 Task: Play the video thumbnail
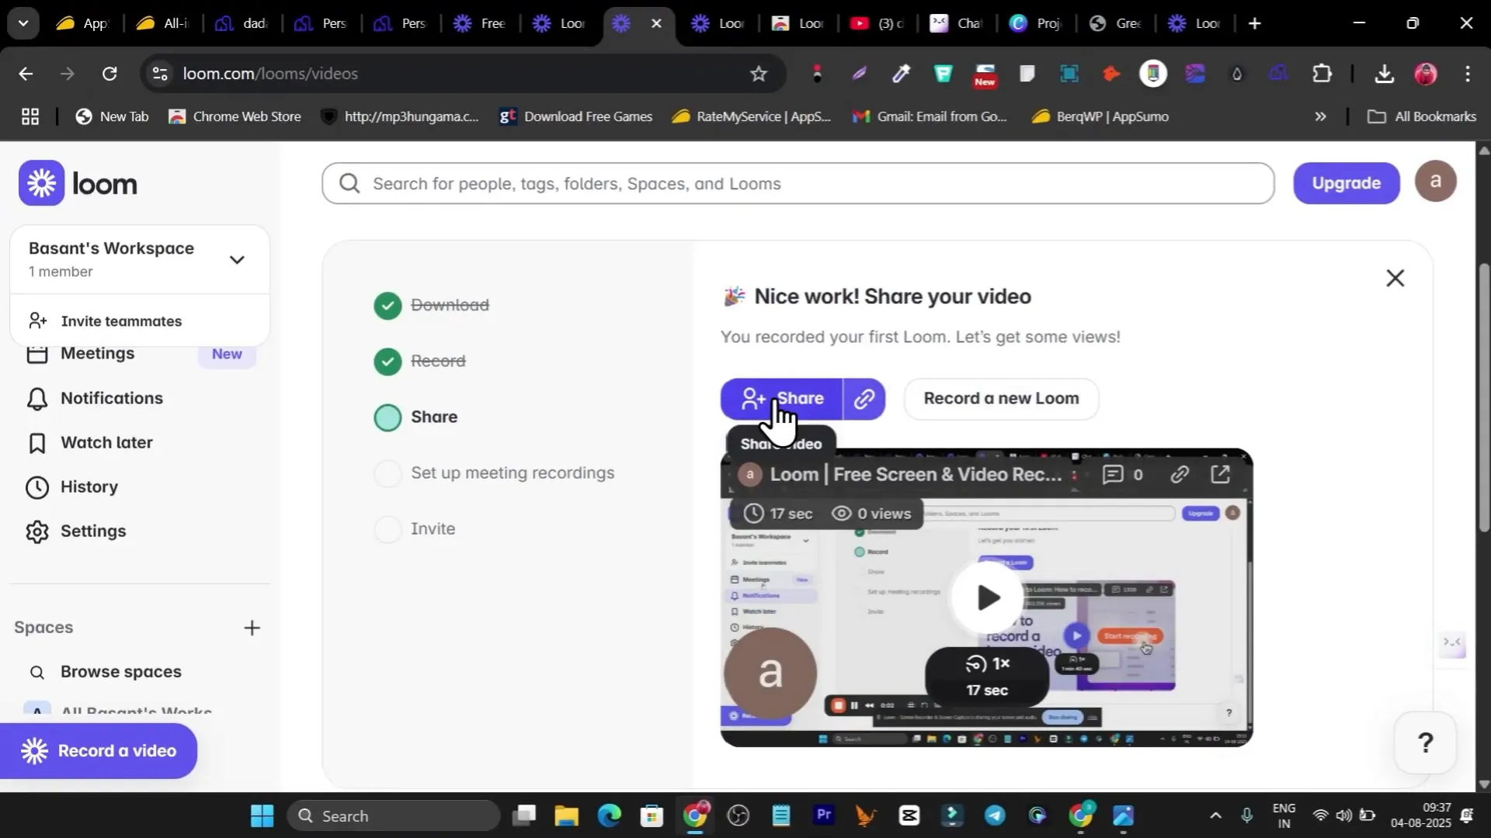(987, 597)
